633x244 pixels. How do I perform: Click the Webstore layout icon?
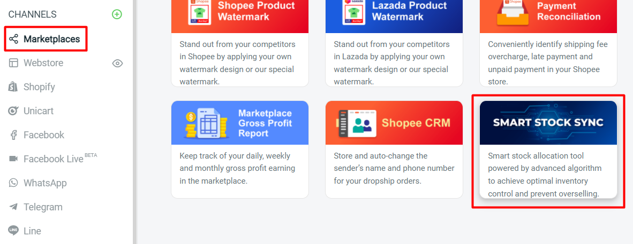[x=13, y=63]
